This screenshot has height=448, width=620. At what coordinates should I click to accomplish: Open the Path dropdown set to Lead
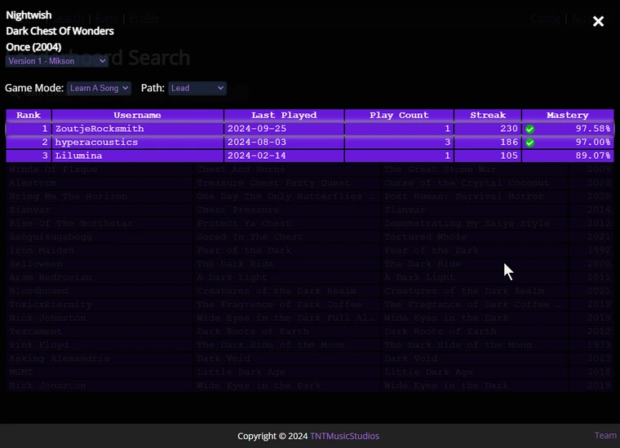tap(197, 88)
